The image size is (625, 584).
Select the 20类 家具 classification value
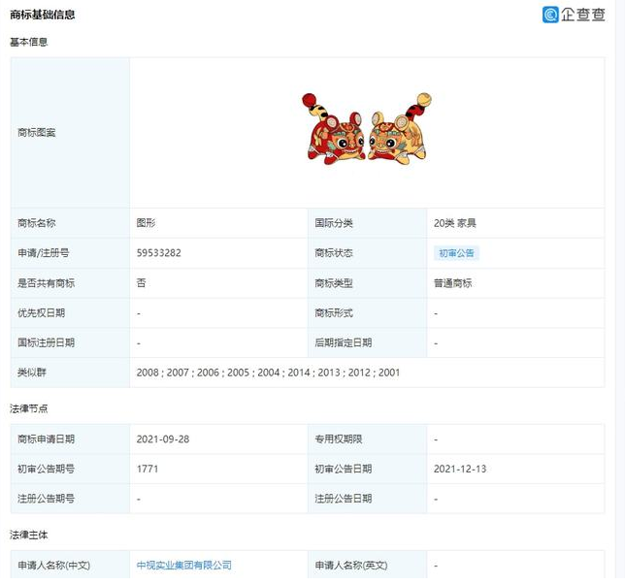click(x=455, y=223)
